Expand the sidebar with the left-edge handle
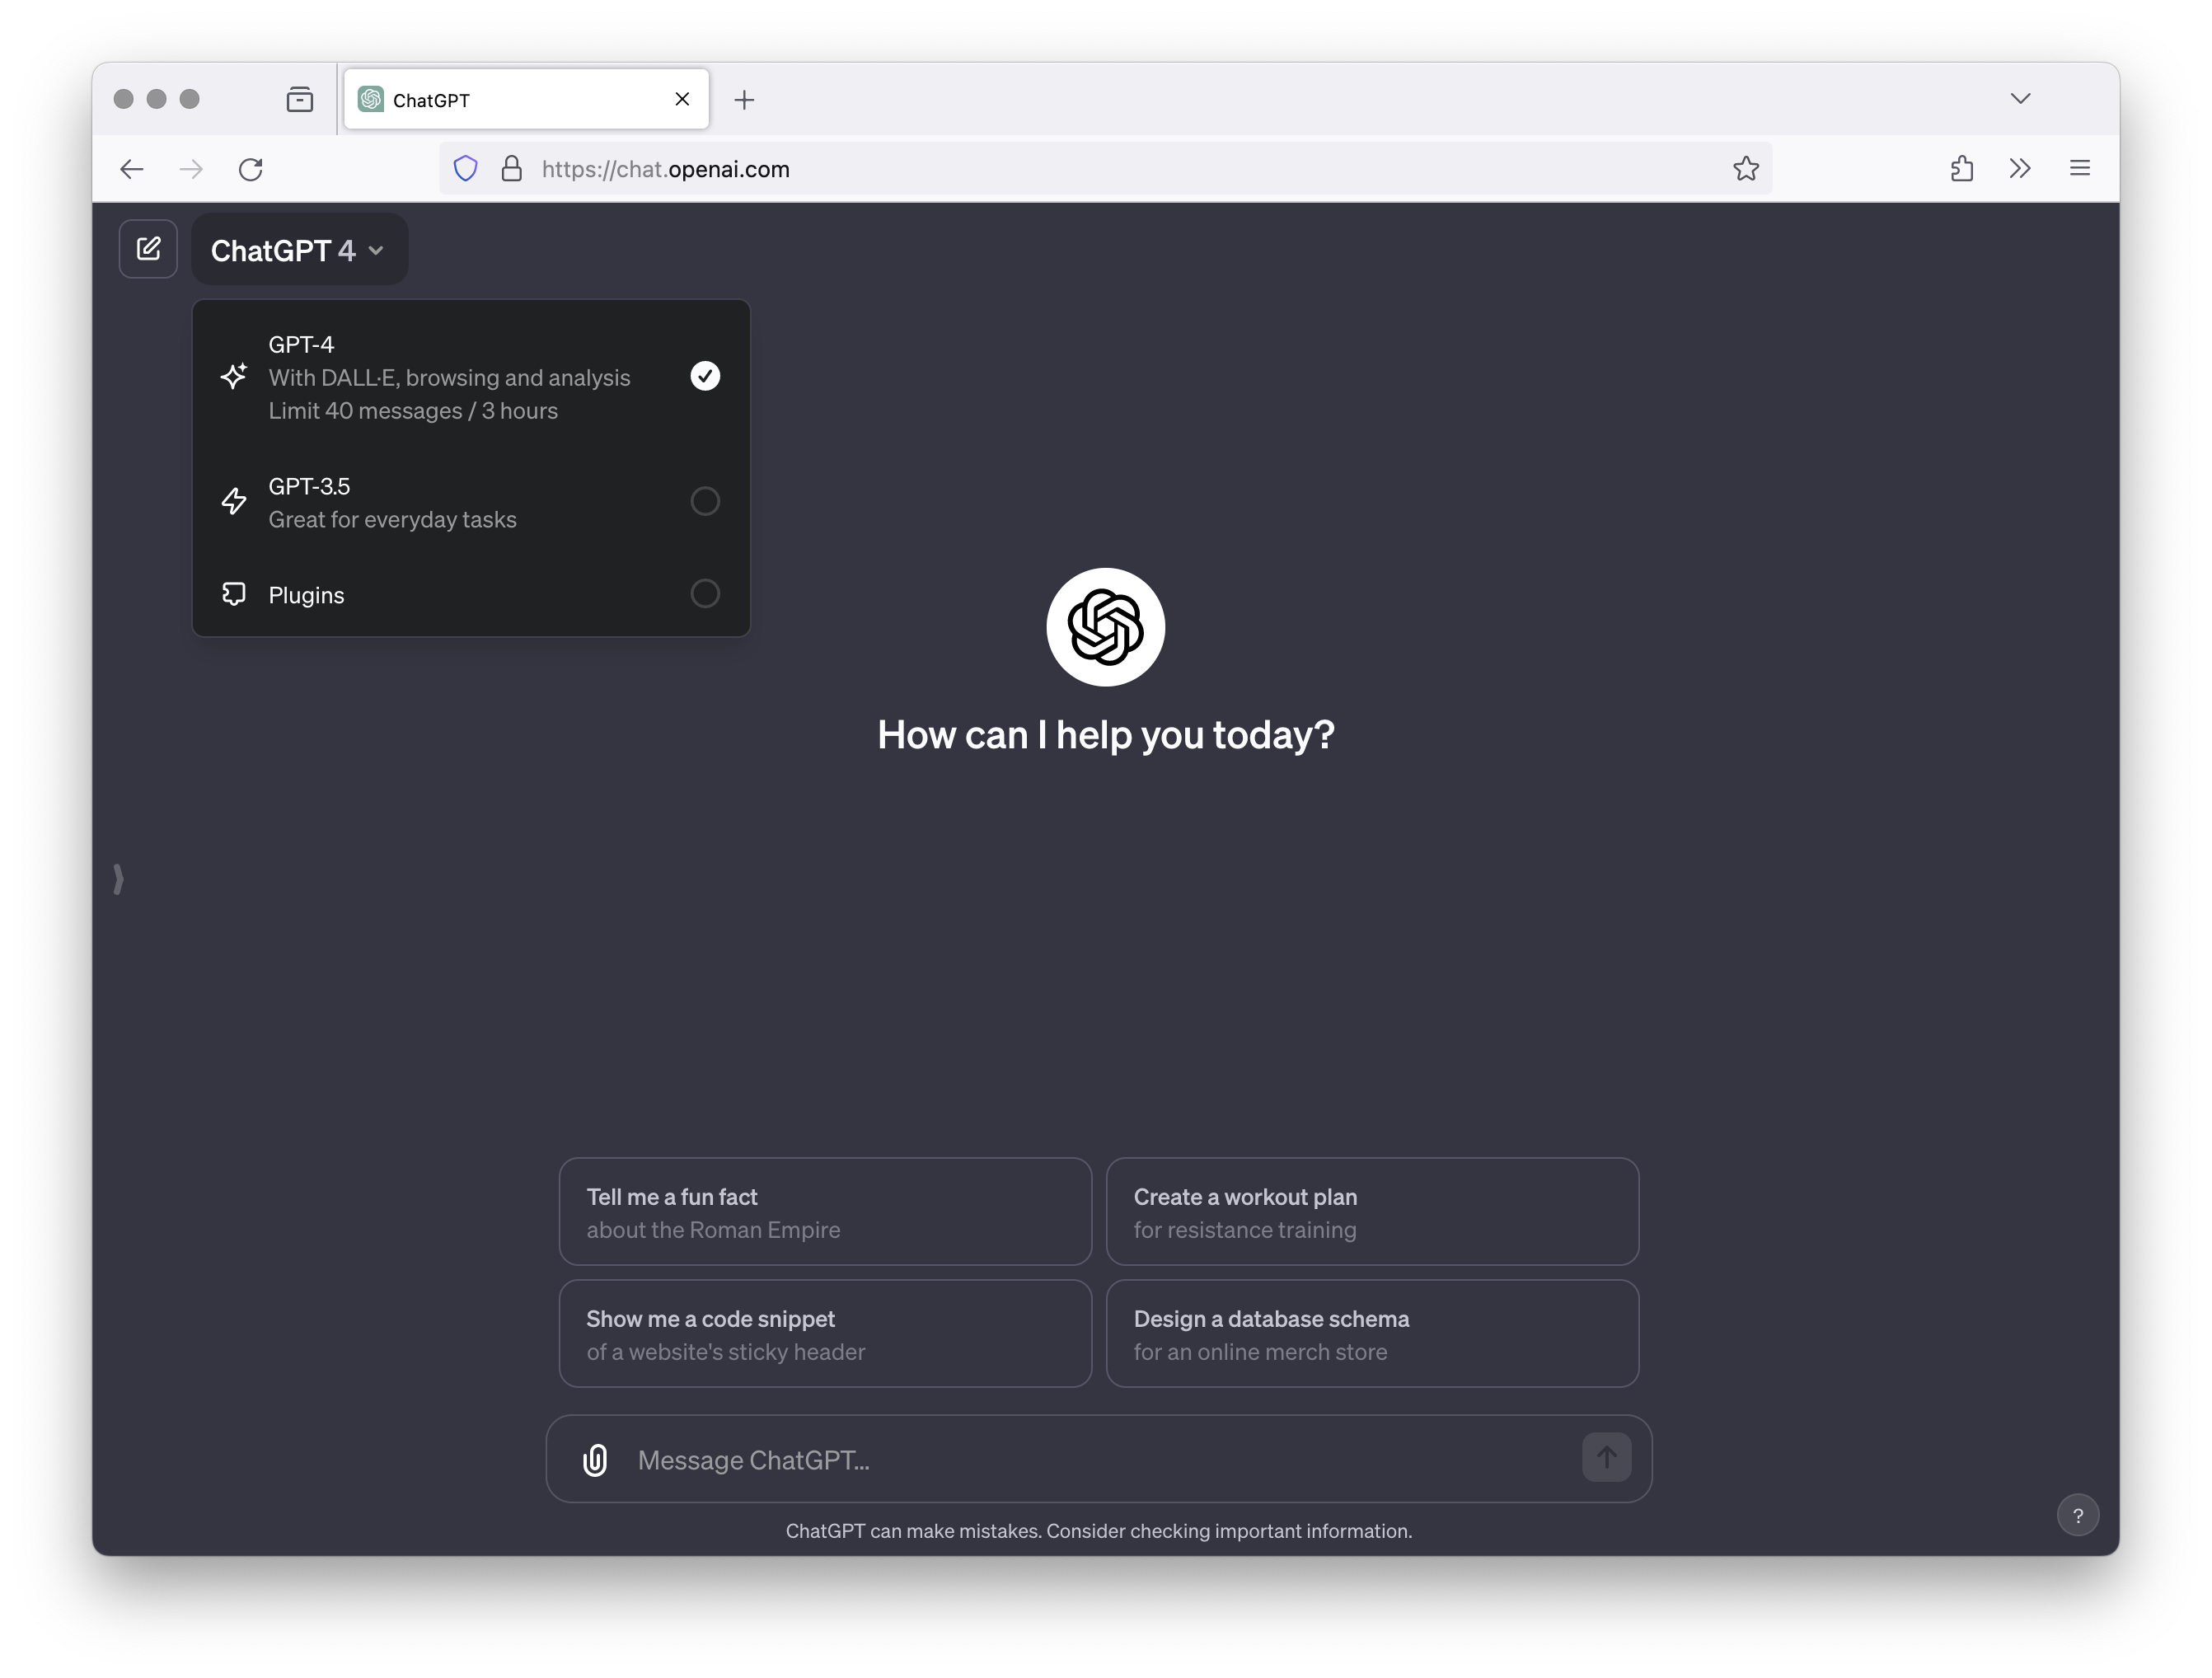This screenshot has width=2212, height=1678. click(x=118, y=879)
